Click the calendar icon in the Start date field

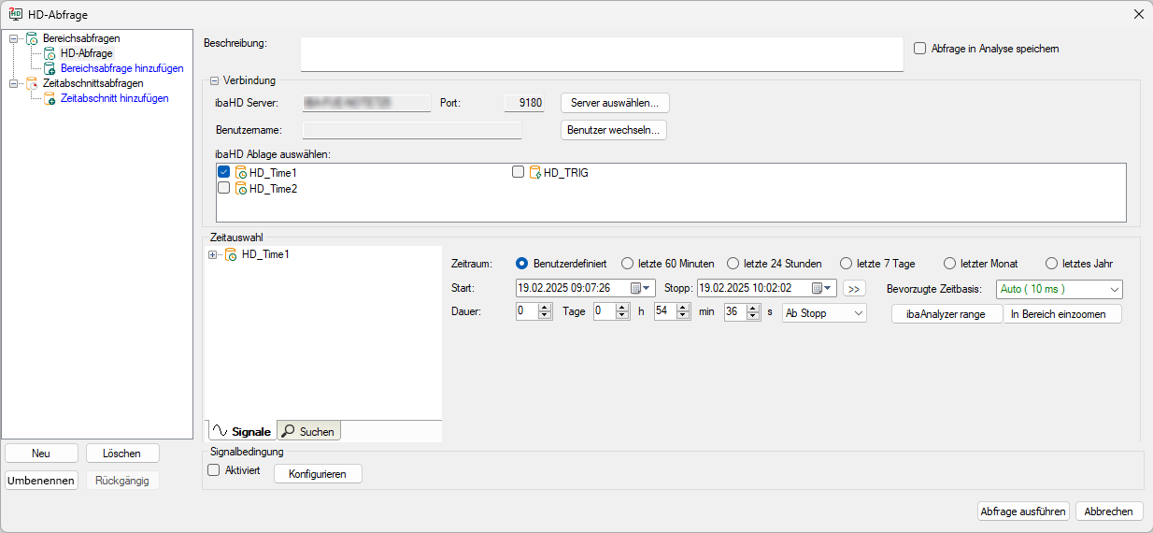pos(636,288)
